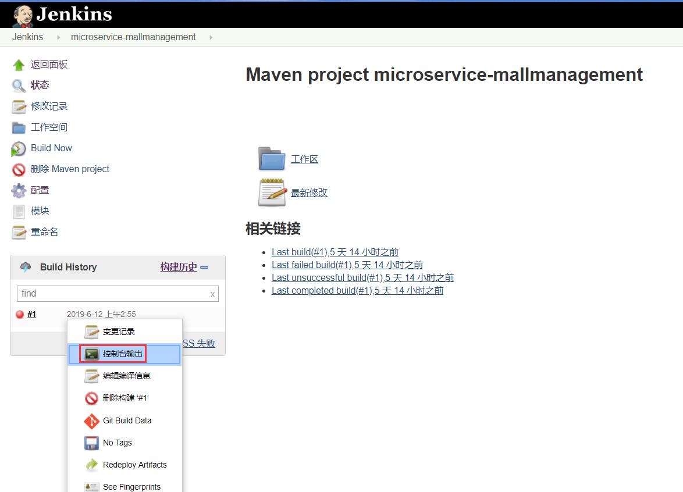The height and width of the screenshot is (492, 683).
Task: Click the large notepad icon beside 最新修改
Action: pyautogui.click(x=273, y=192)
